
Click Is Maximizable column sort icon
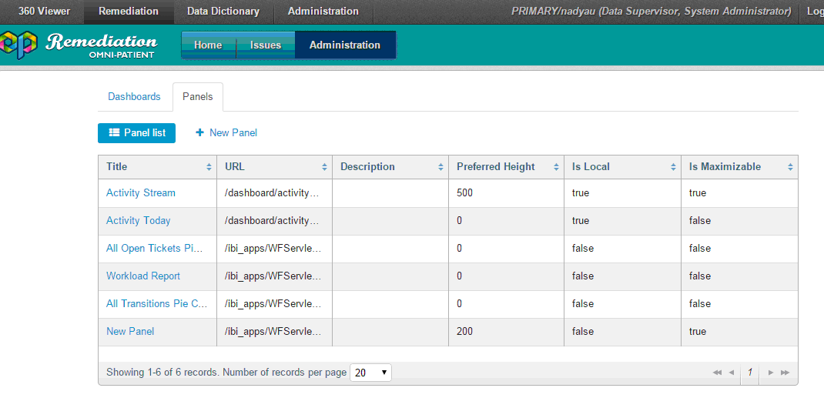[790, 167]
